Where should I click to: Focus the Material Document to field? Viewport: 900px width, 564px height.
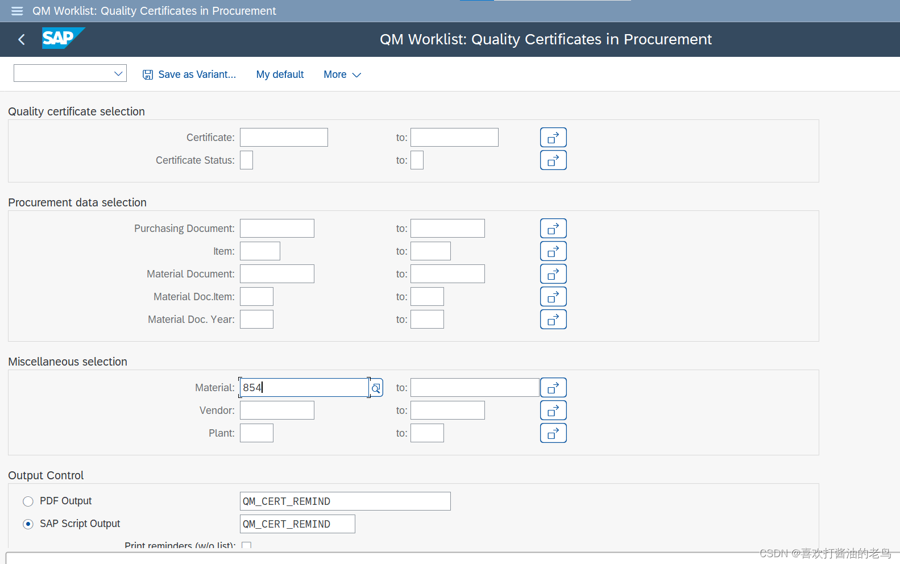(x=447, y=274)
